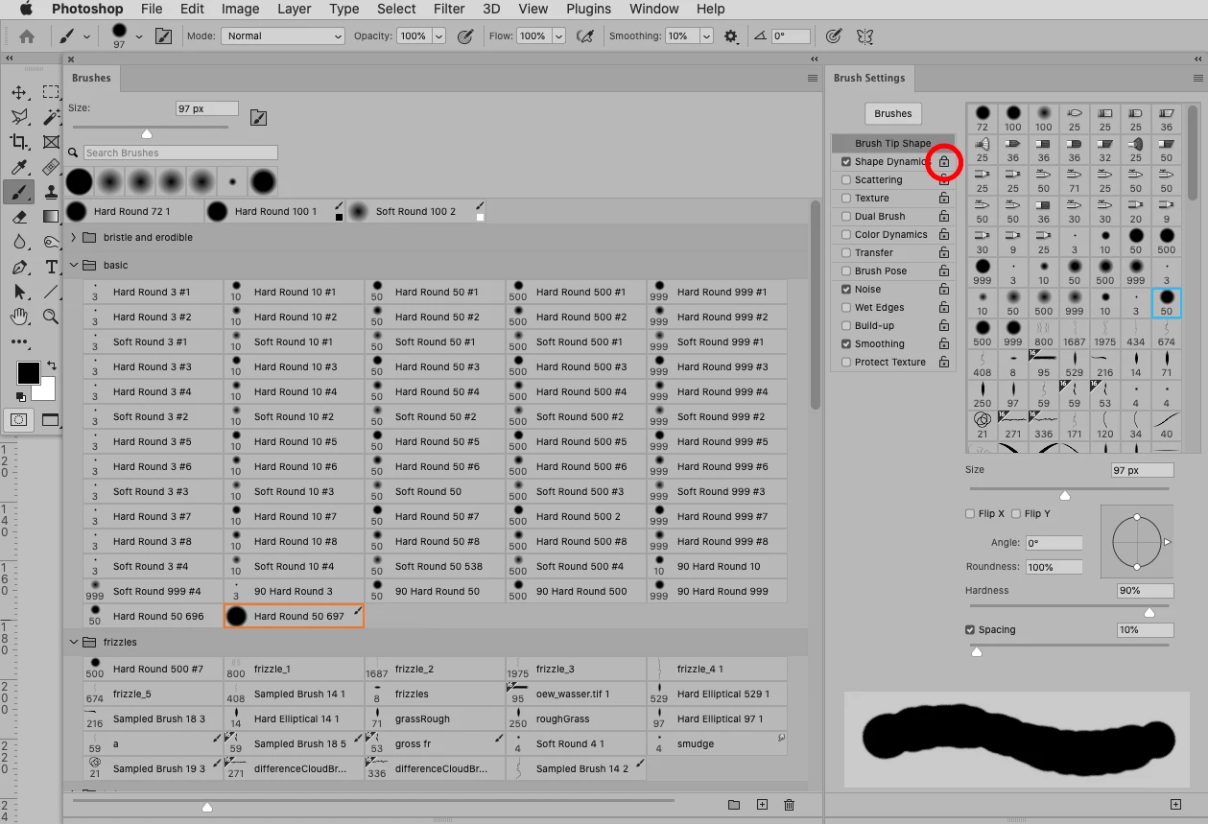Enable Wet Edges checkbox

[x=845, y=308]
